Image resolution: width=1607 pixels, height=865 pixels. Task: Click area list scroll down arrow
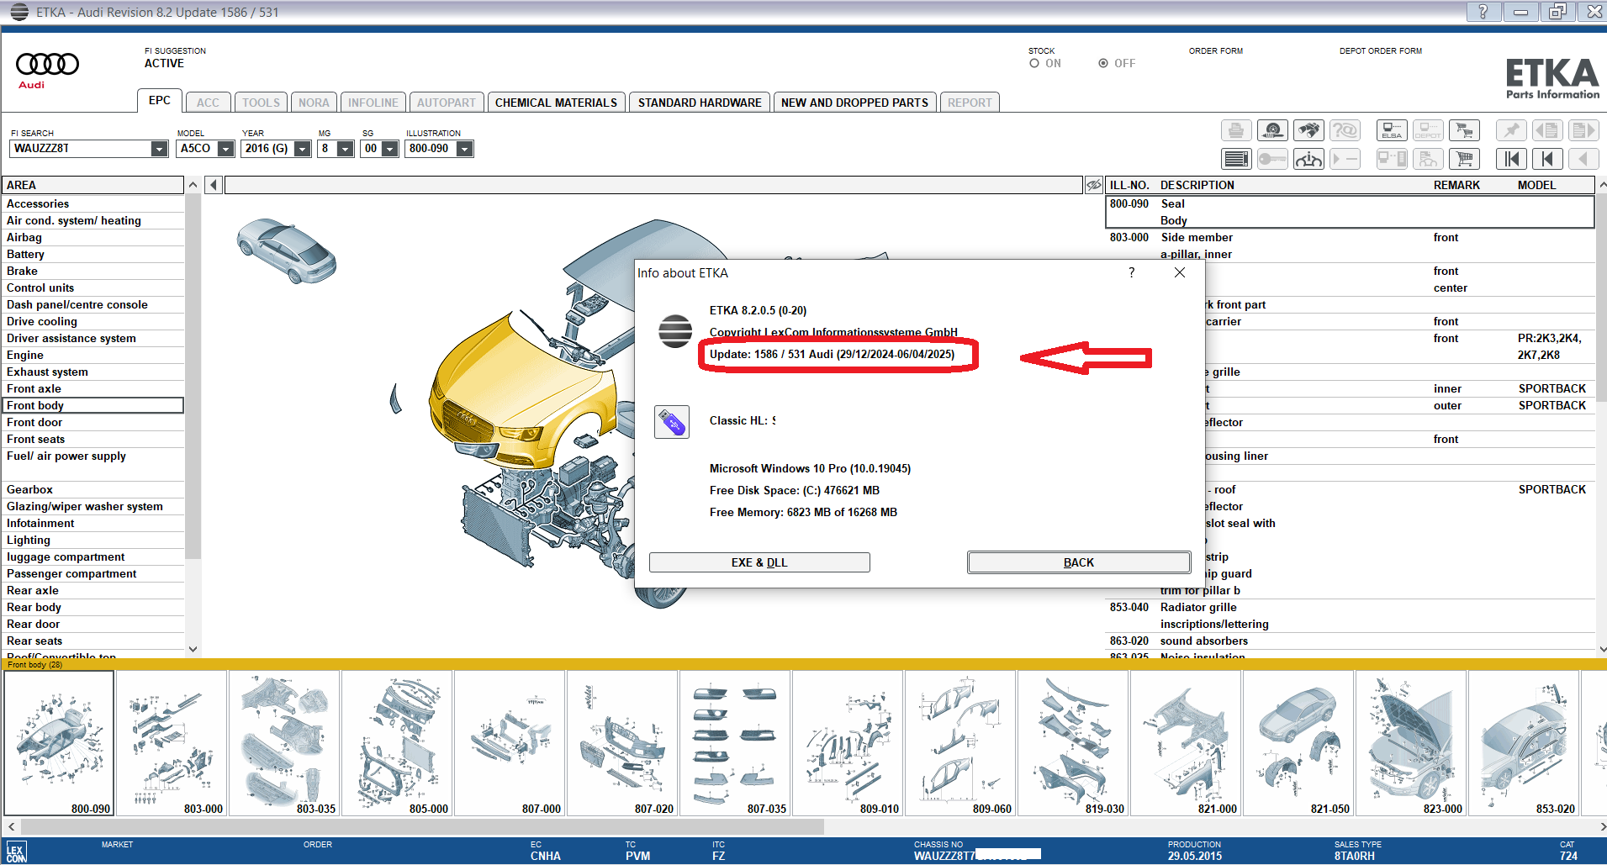pos(193,649)
